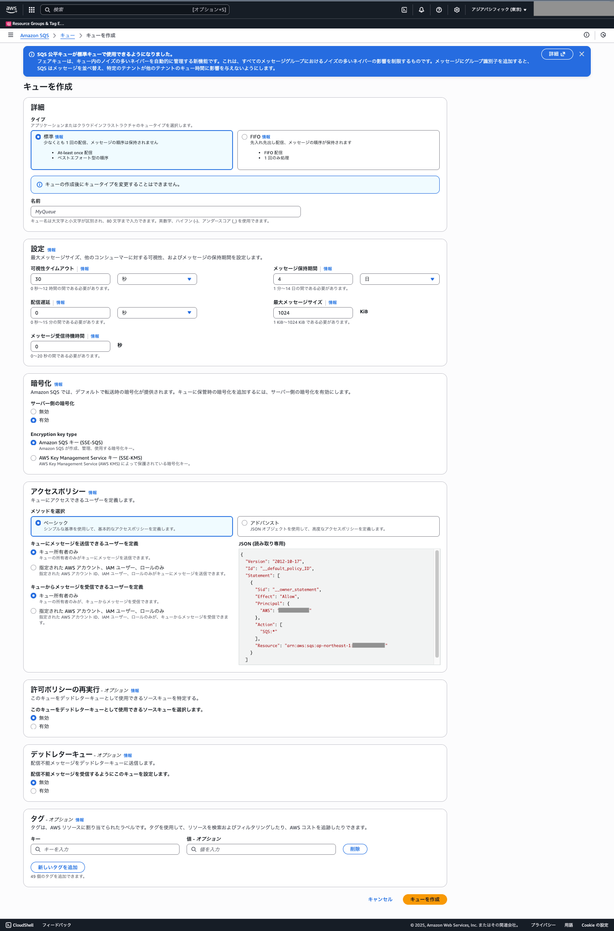Open the region selector アジアパシフィック (東京)

tap(499, 10)
